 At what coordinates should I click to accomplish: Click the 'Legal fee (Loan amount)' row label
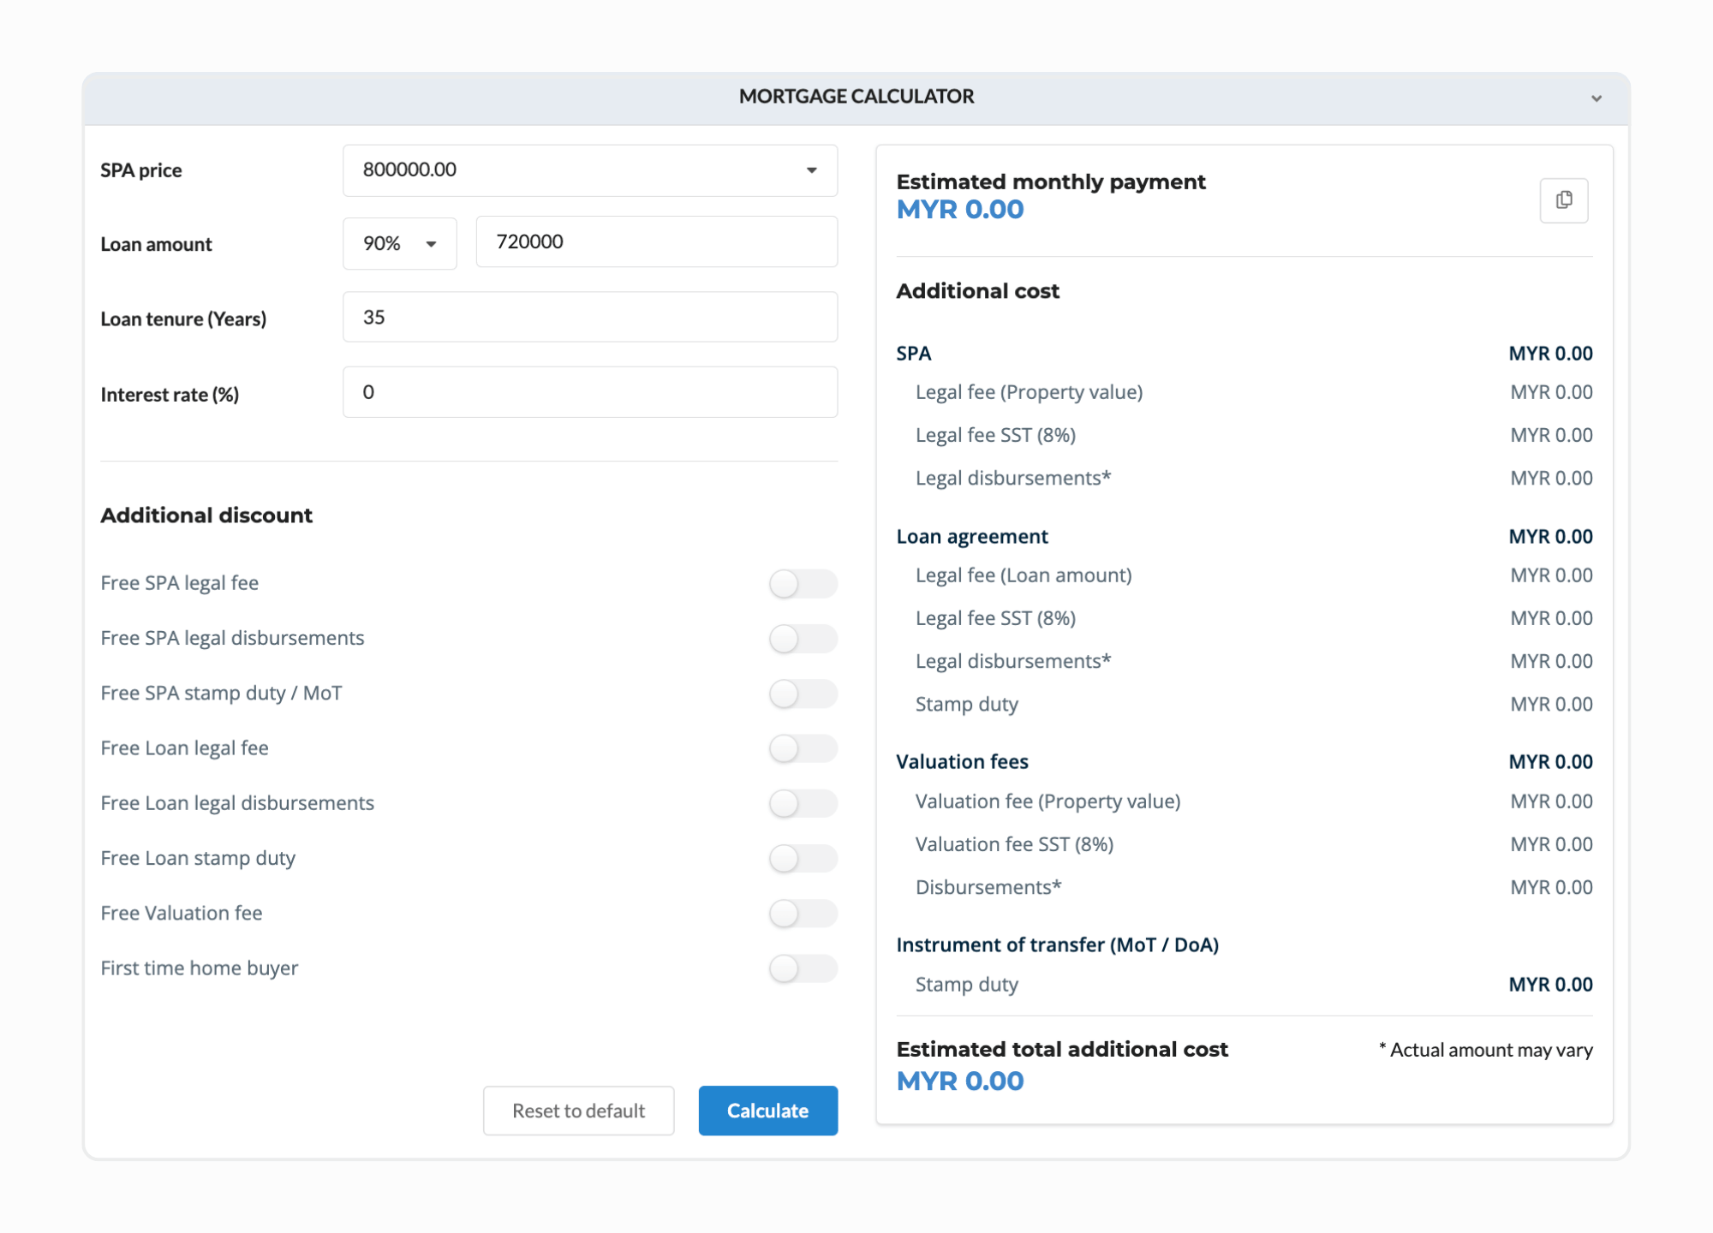tap(1024, 575)
